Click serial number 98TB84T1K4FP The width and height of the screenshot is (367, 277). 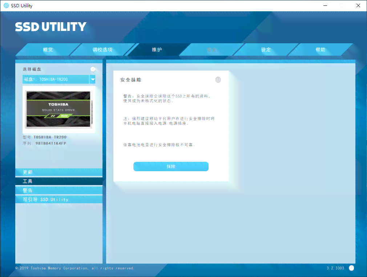51,143
